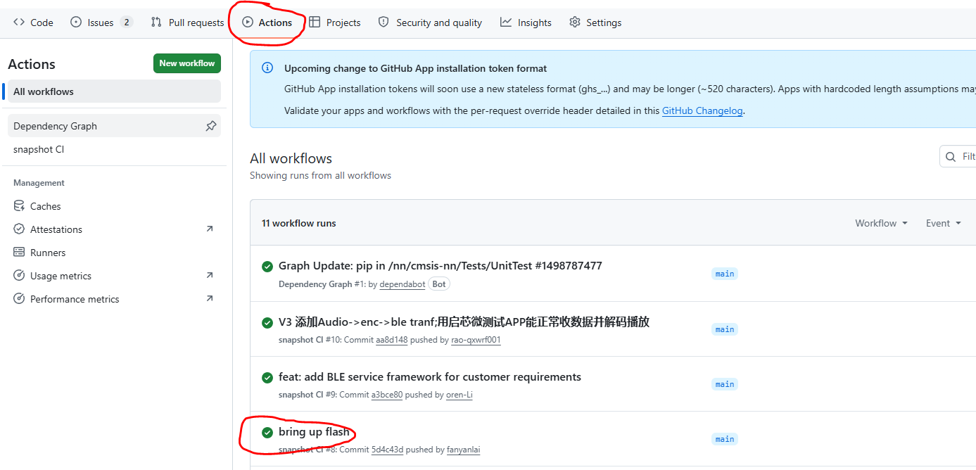Image resolution: width=976 pixels, height=470 pixels.
Task: Click main branch label on BLE service row
Action: (x=725, y=384)
